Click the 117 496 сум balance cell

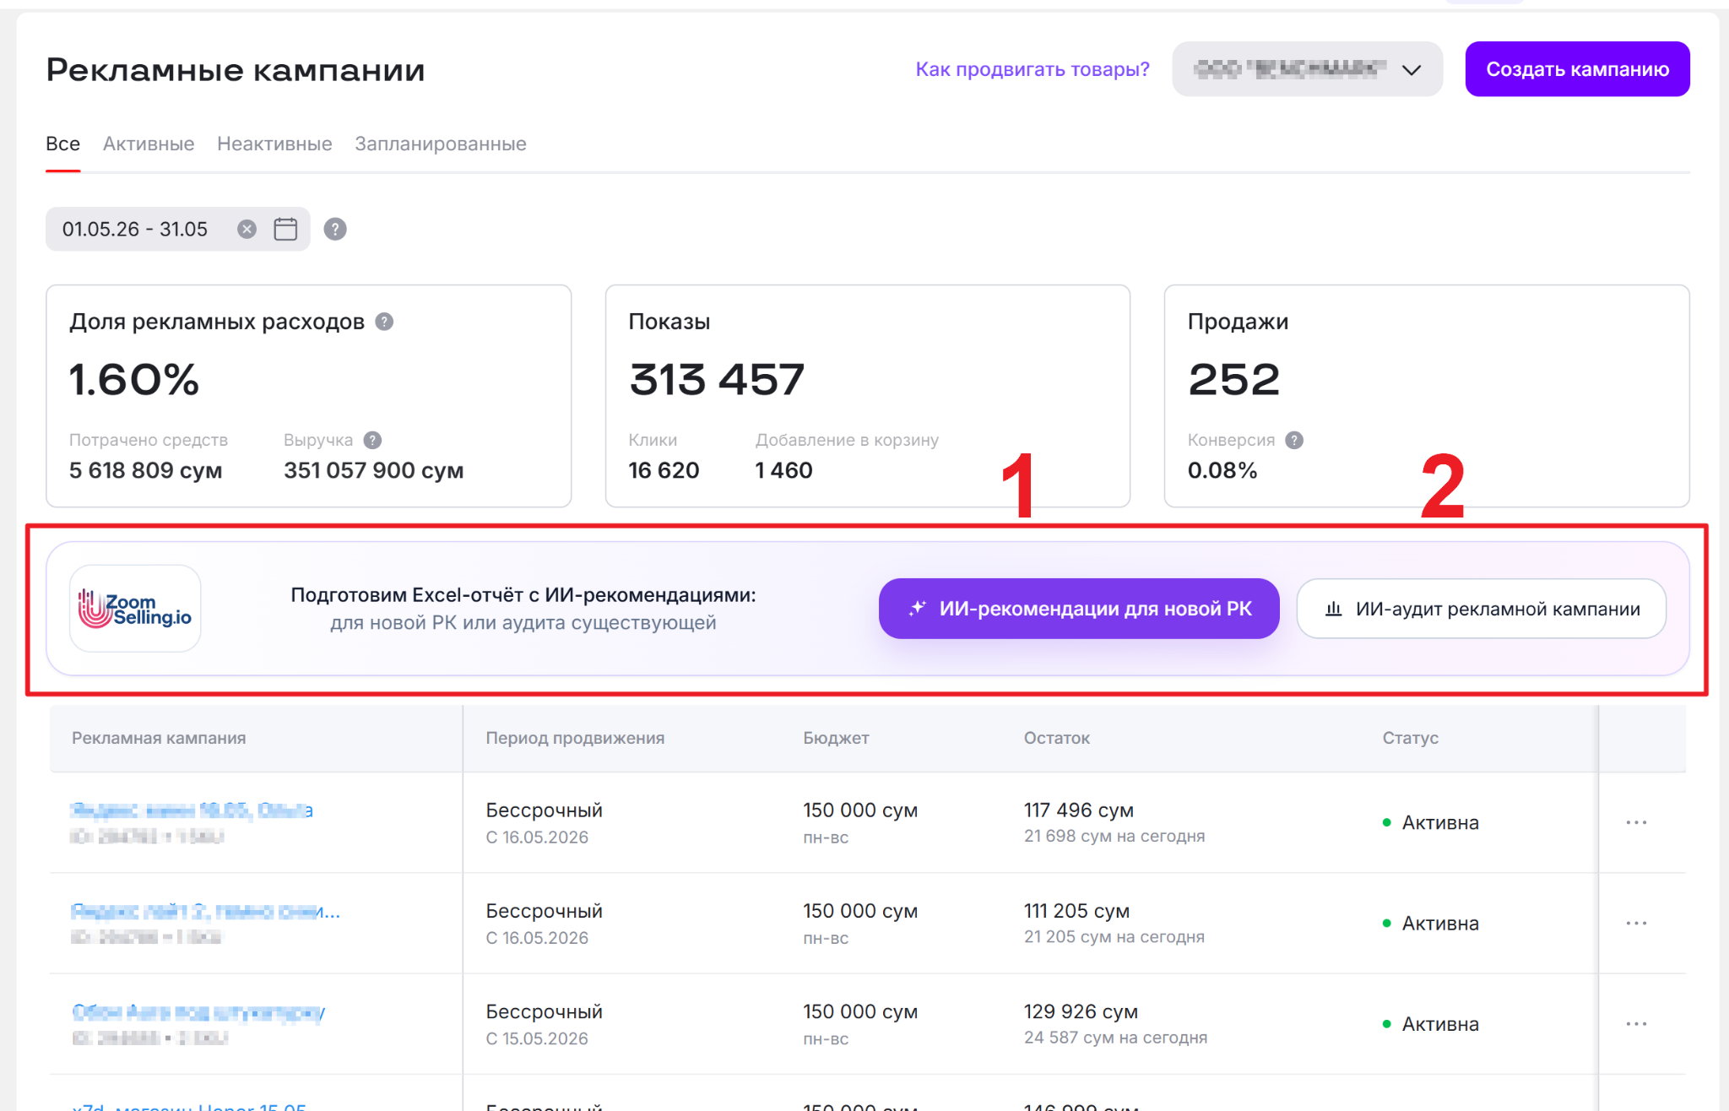(x=1079, y=810)
